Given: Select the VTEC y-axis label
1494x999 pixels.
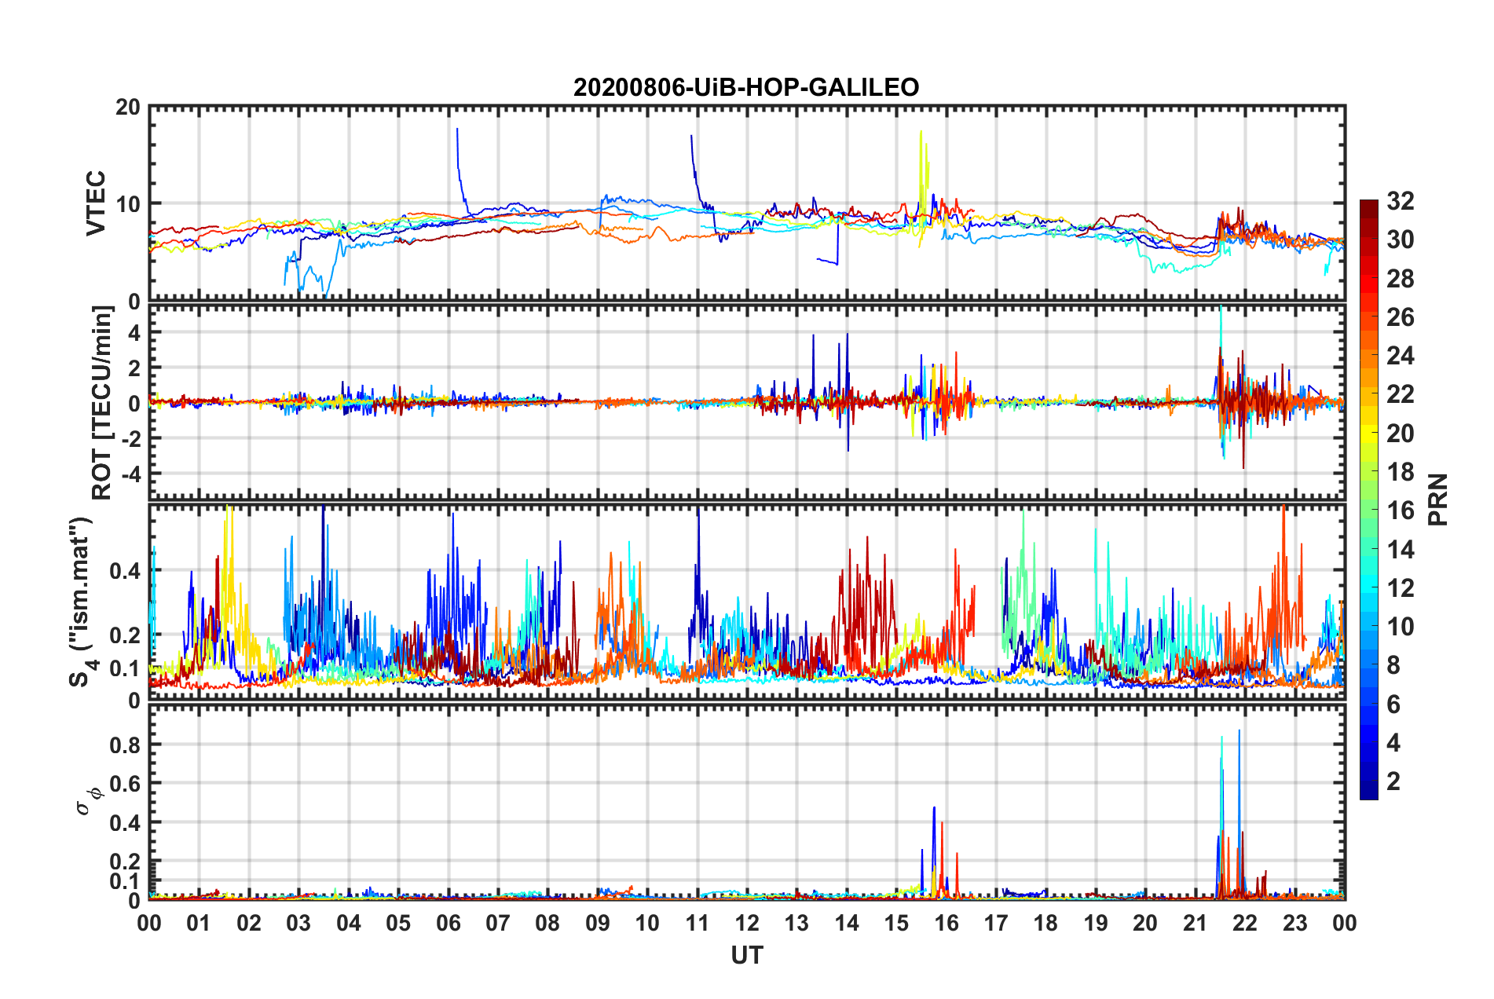Looking at the screenshot, I should 96,203.
